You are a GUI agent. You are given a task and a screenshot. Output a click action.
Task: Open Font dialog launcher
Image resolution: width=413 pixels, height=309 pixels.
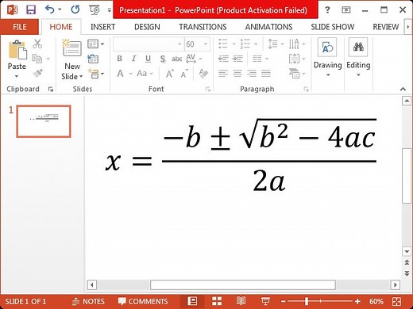(208, 90)
